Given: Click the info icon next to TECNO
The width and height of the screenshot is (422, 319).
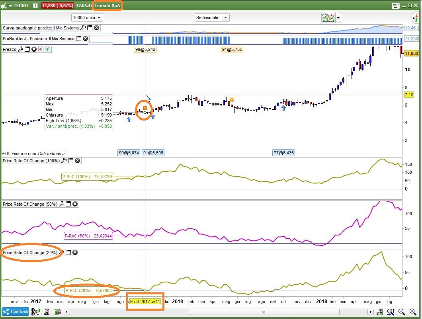Looking at the screenshot, I should 35,6.
